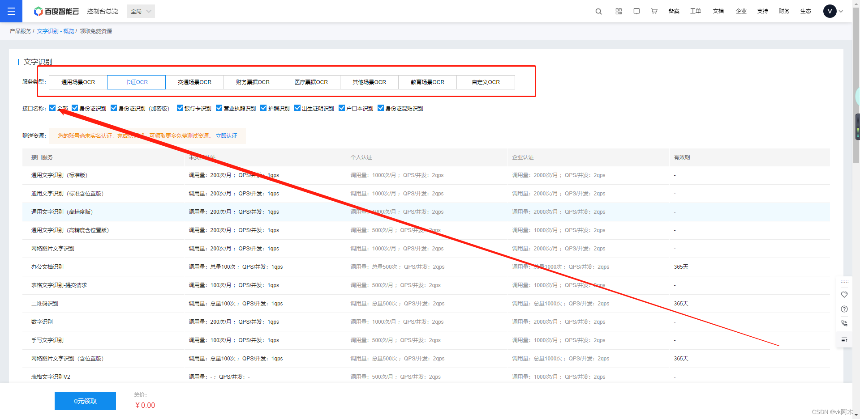Open the product grid icon
The height and width of the screenshot is (419, 860).
619,11
